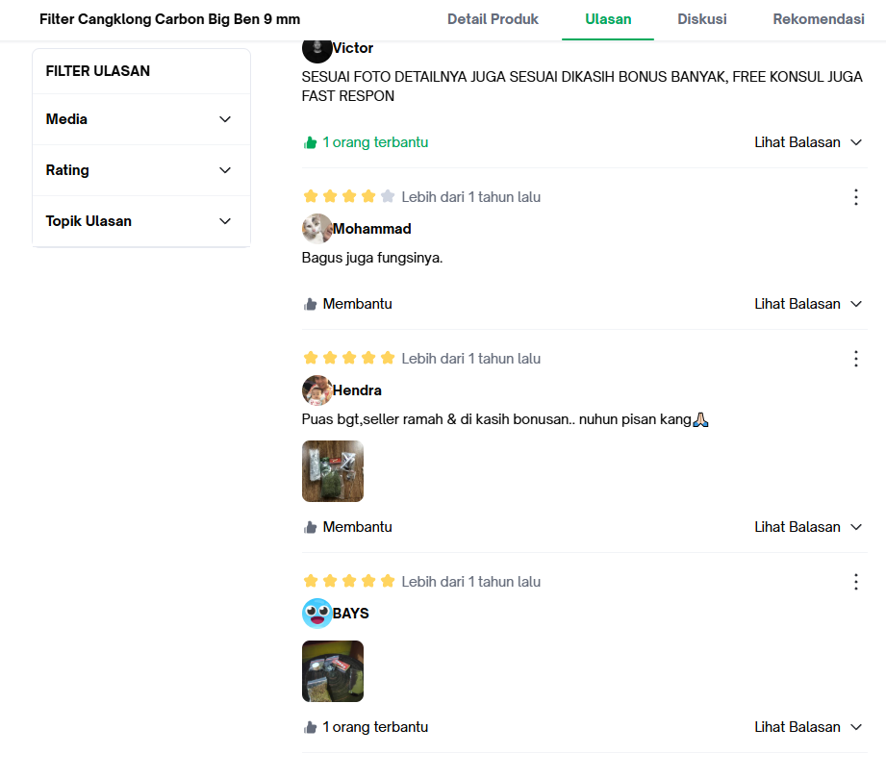
Task: Open three-dot menu on Mohammad's review
Action: (x=855, y=197)
